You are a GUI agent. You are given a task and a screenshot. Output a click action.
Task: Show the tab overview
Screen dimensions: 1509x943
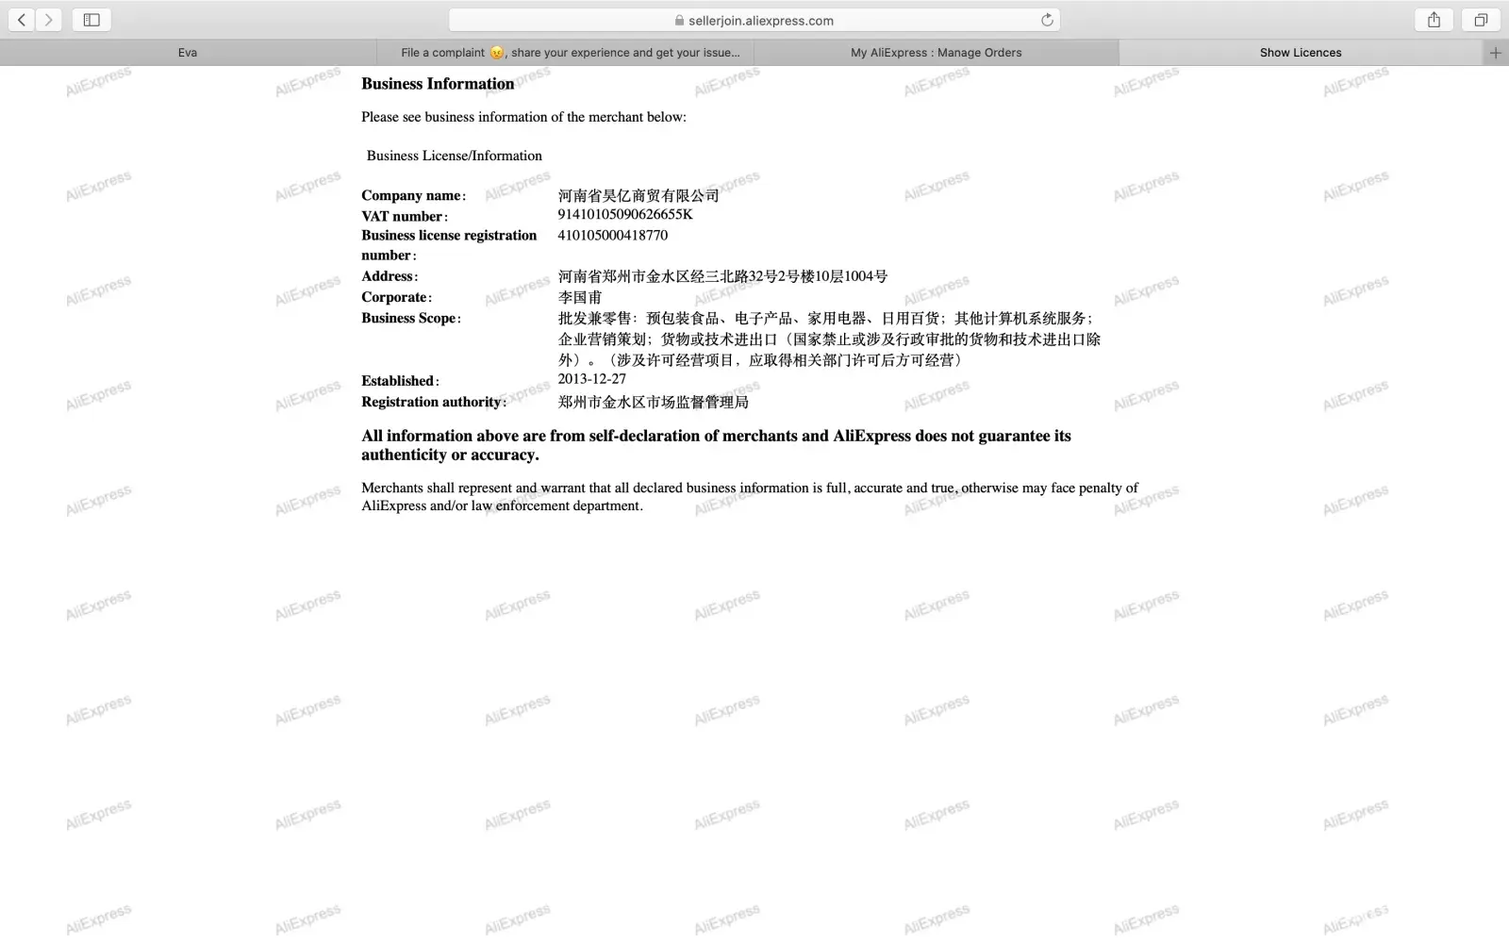(1481, 20)
